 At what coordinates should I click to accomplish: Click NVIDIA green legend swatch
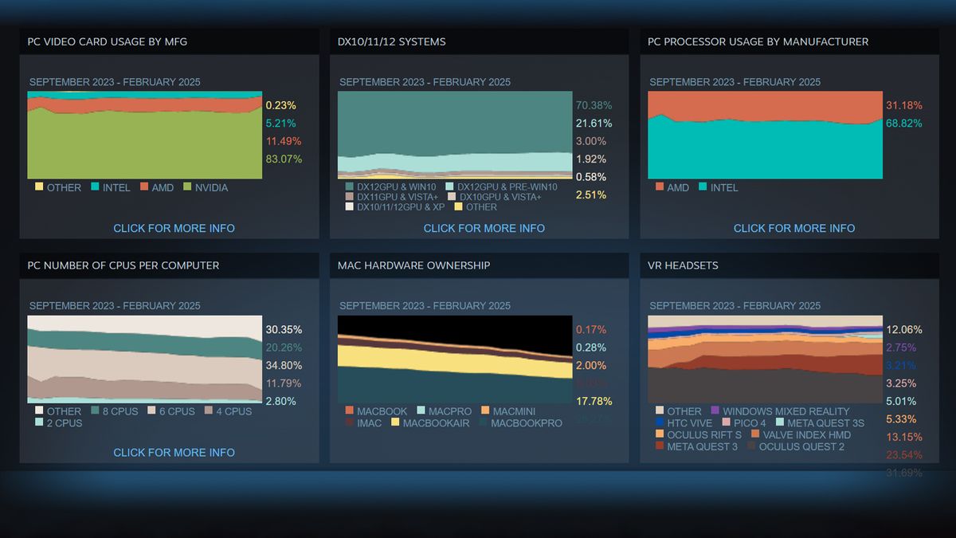click(x=189, y=188)
